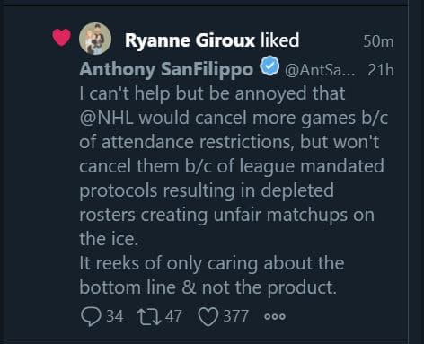
Task: Click the 377 likes count
Action: point(235,316)
